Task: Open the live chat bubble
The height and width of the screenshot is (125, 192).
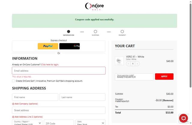Action: click(x=183, y=118)
